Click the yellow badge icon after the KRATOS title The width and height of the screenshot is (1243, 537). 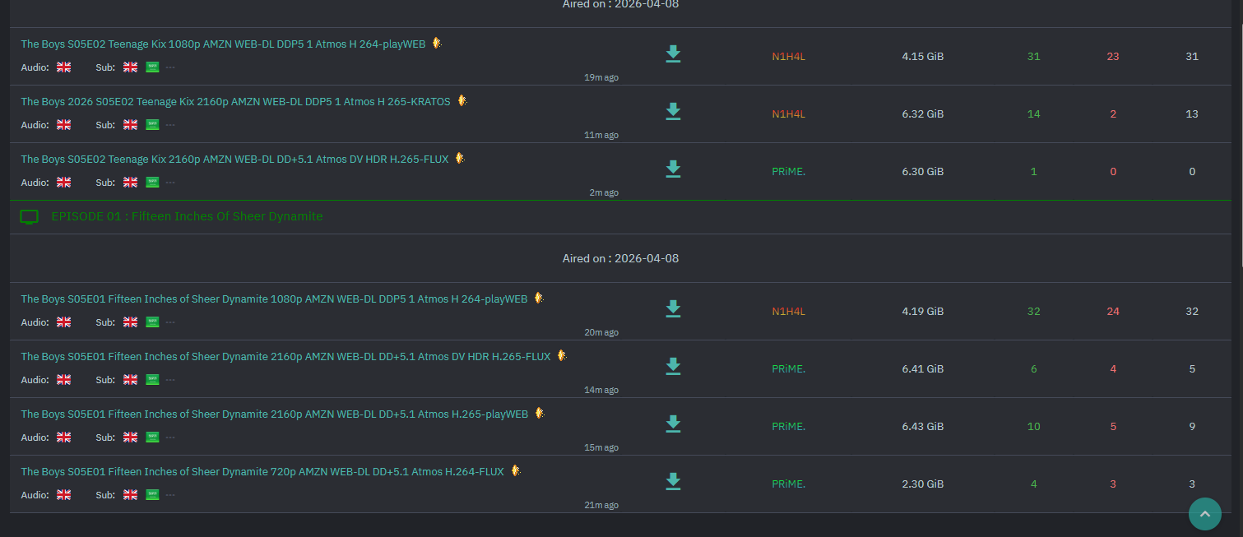tap(462, 101)
